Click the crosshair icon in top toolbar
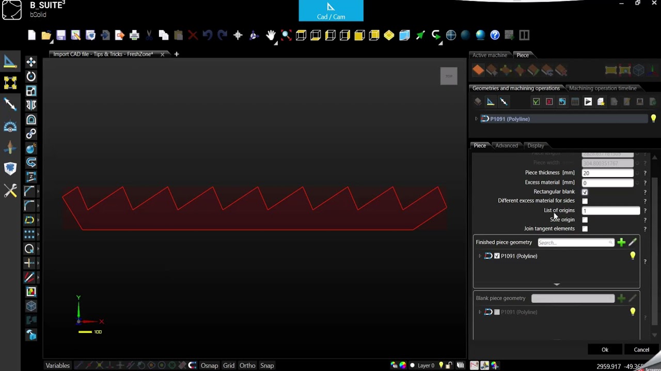Image resolution: width=661 pixels, height=371 pixels. click(238, 35)
